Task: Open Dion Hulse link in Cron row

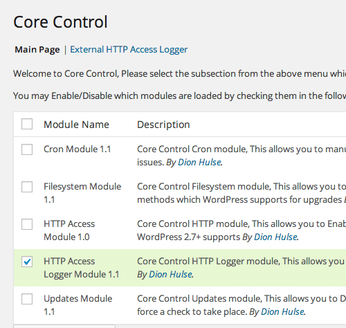Action: [x=199, y=163]
